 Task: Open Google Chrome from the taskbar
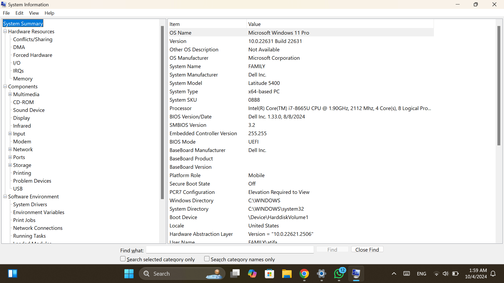point(304,274)
